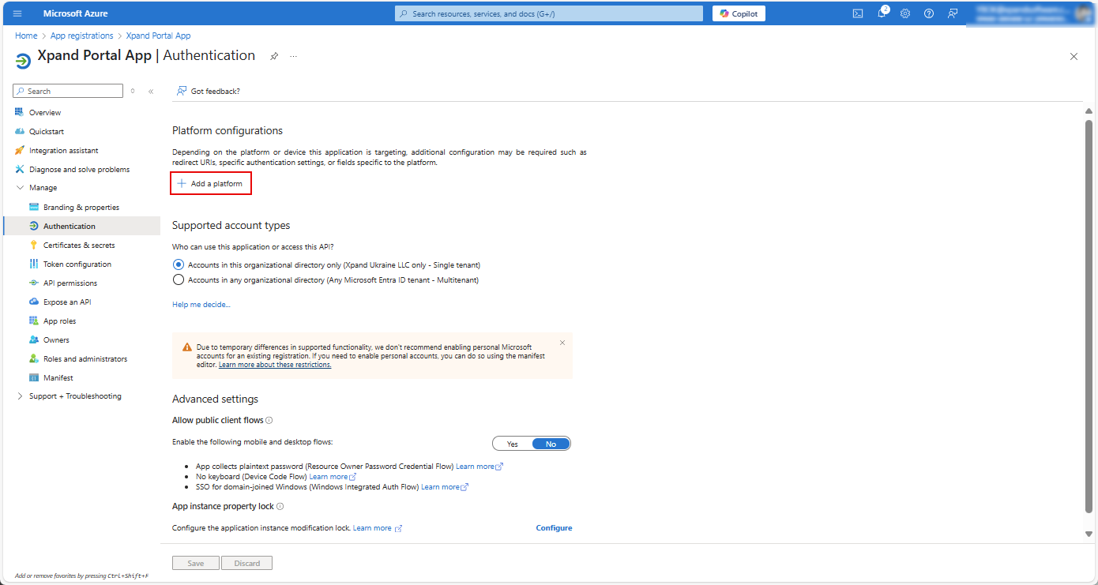Select the Multitenant account type option

click(179, 279)
